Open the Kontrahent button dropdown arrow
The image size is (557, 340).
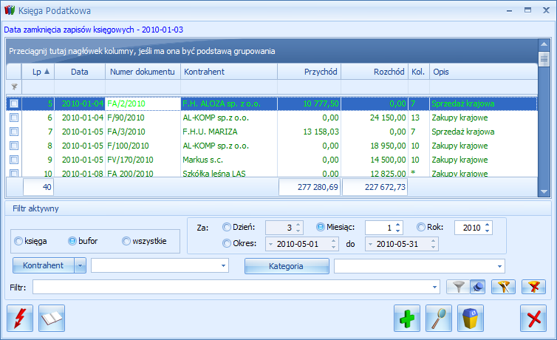(81, 266)
